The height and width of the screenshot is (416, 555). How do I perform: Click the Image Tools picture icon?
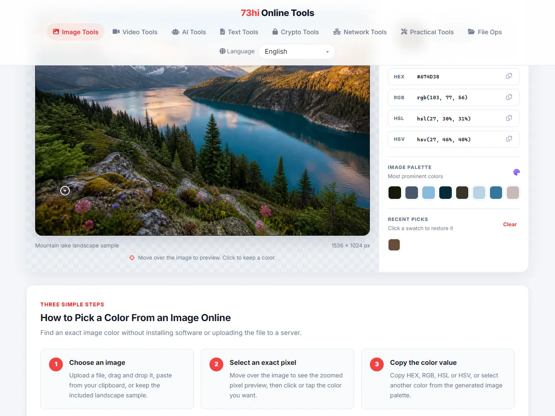(x=56, y=32)
